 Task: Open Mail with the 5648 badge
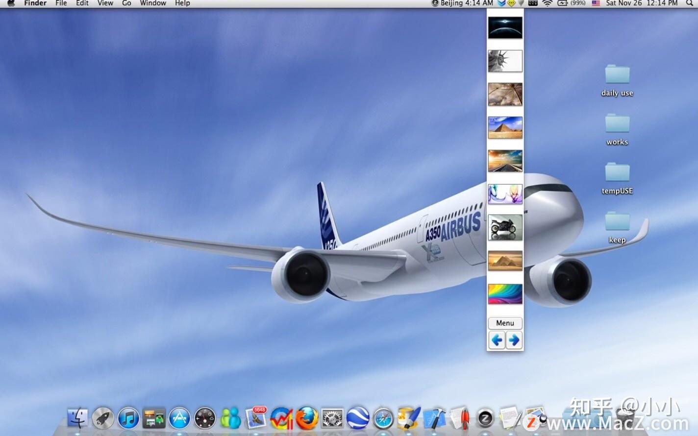[x=256, y=418]
